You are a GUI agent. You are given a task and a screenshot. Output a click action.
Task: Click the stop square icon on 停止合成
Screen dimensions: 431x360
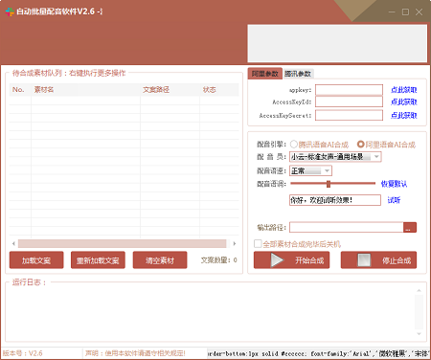[364, 260]
